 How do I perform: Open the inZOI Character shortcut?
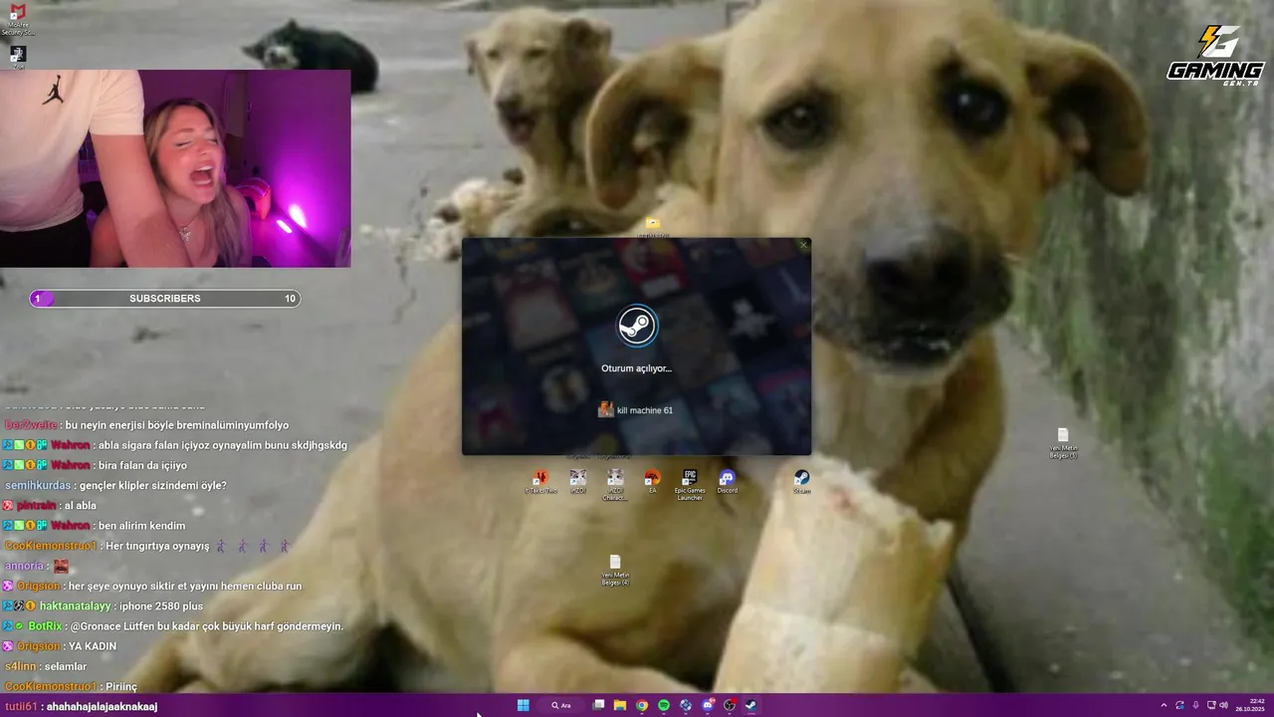coord(615,484)
